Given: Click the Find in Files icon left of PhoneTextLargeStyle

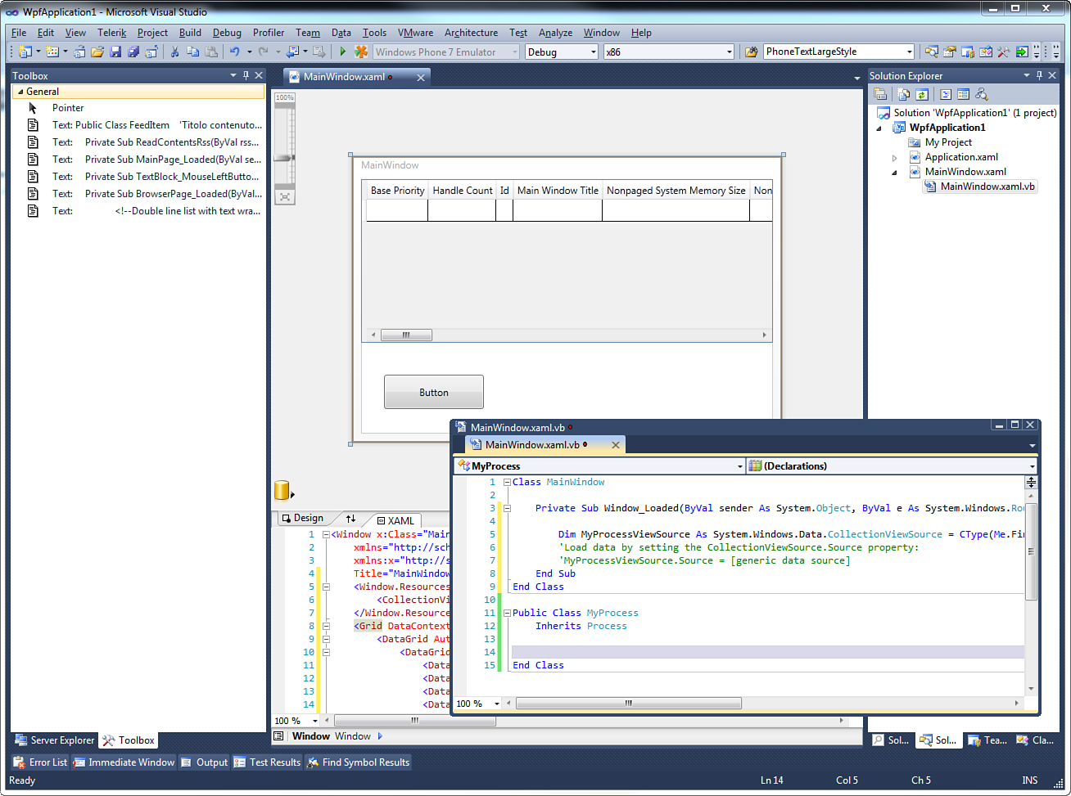Looking at the screenshot, I should point(751,52).
